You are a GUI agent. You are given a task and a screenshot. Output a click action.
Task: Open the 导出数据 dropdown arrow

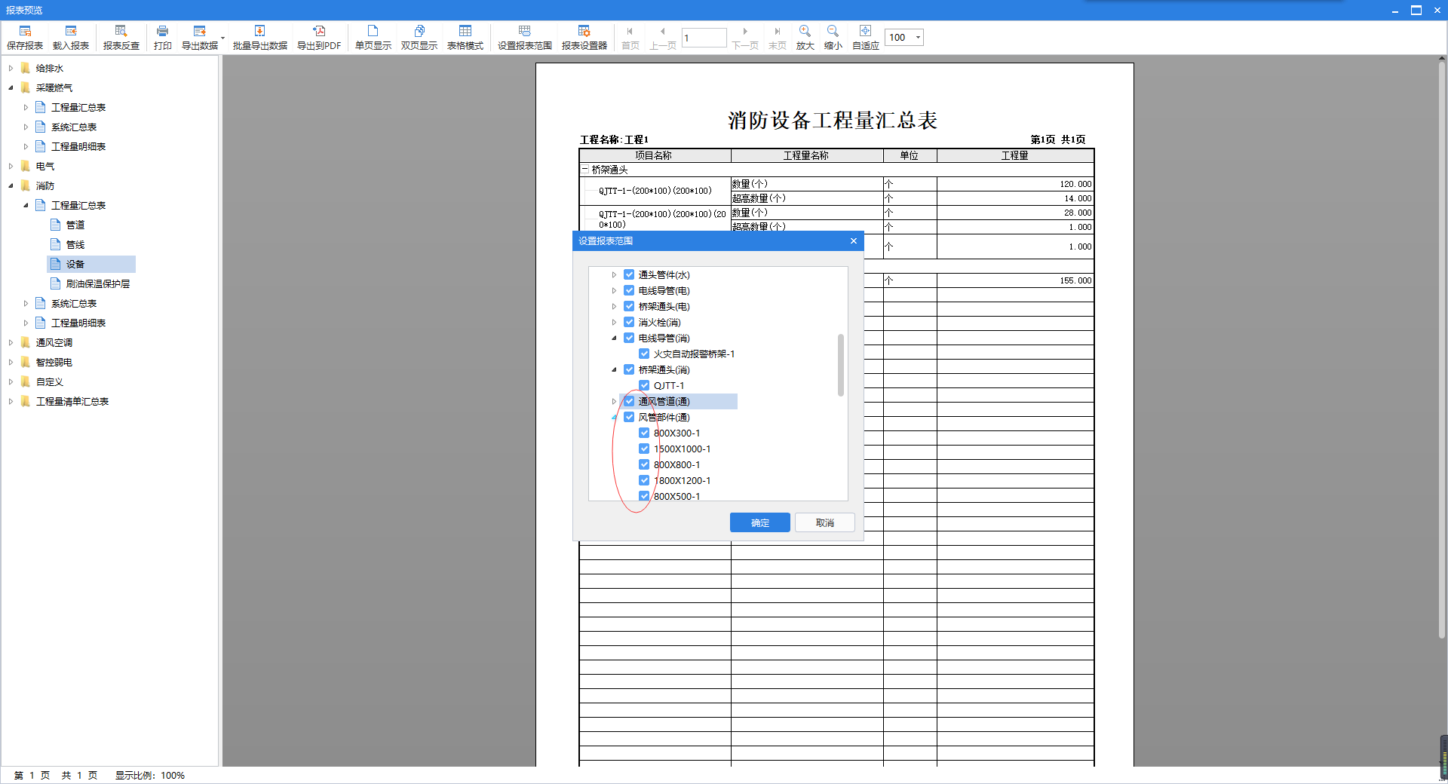coord(222,37)
